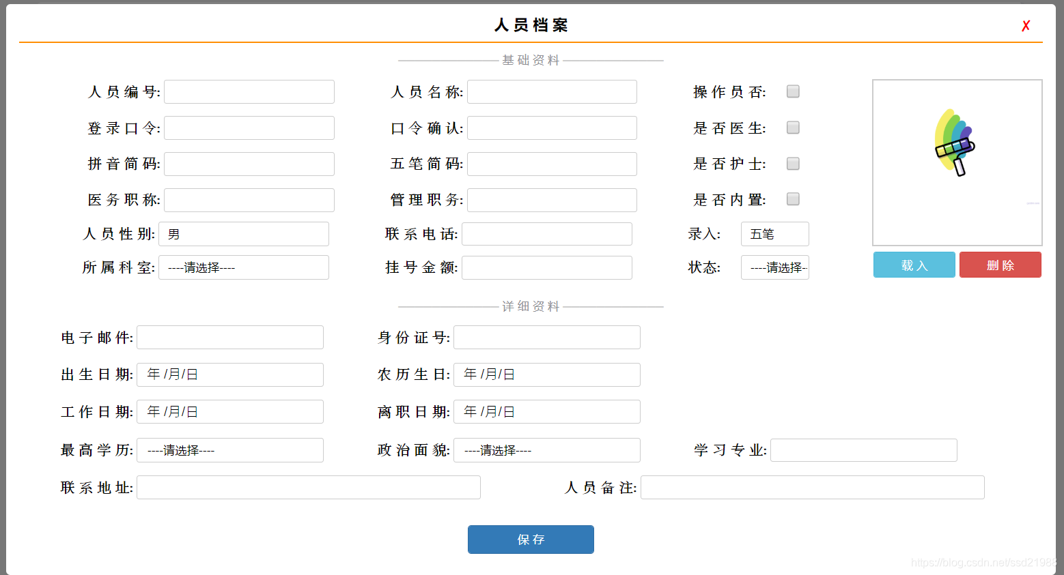Expand the 政治面貌 dropdown

pos(547,450)
